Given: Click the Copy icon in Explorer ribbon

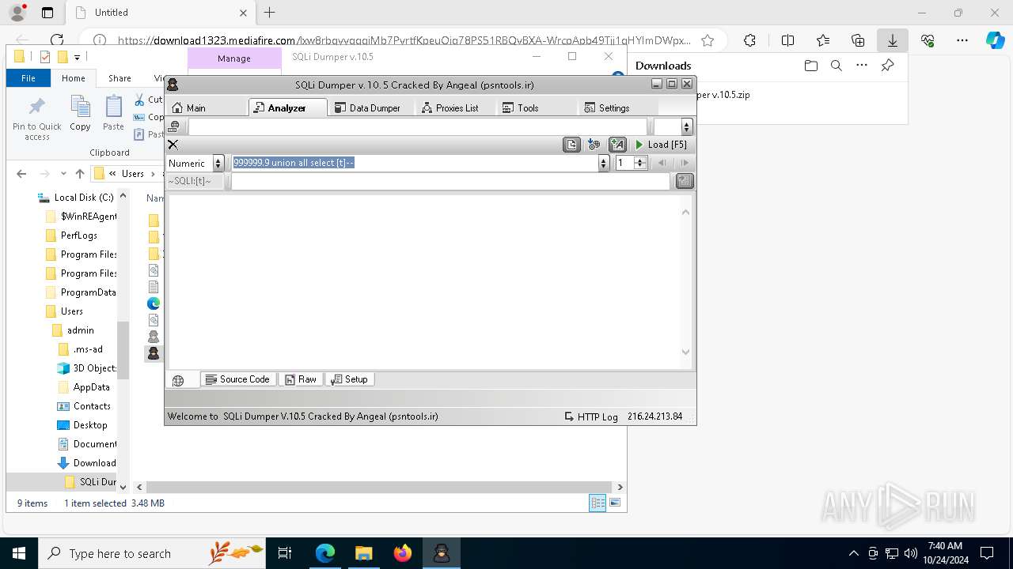Looking at the screenshot, I should click(80, 113).
